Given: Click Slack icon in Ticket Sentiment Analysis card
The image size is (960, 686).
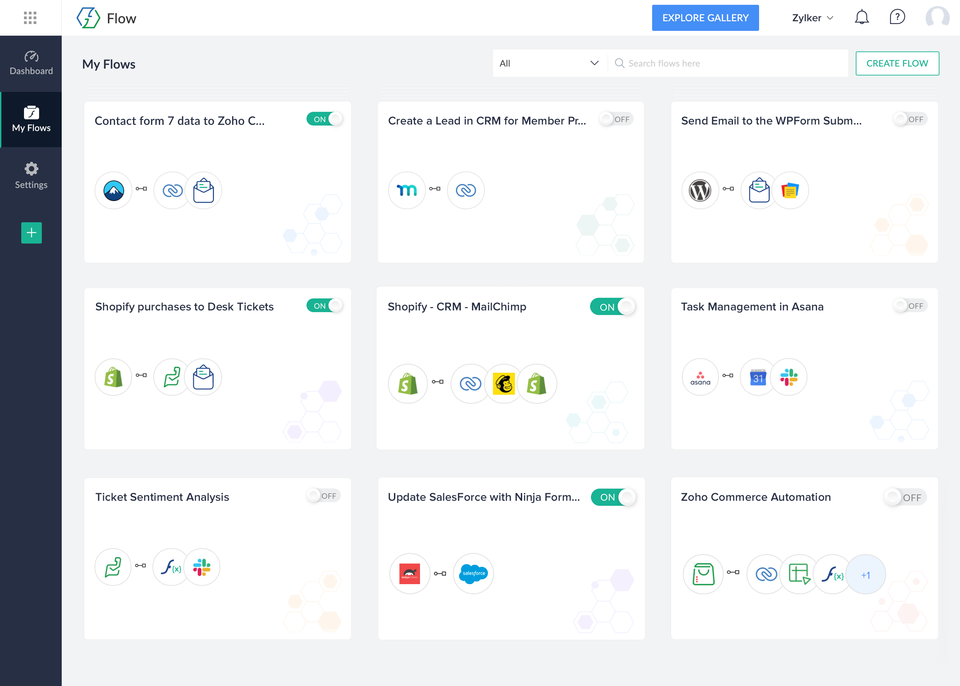Looking at the screenshot, I should 202,567.
